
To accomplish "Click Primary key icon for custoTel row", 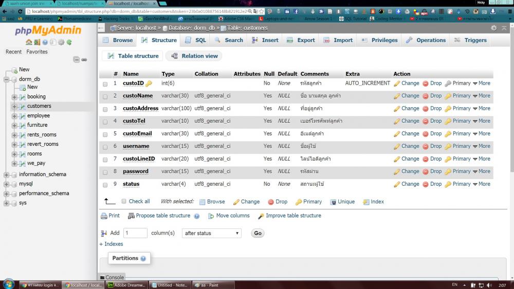I will [x=448, y=122].
